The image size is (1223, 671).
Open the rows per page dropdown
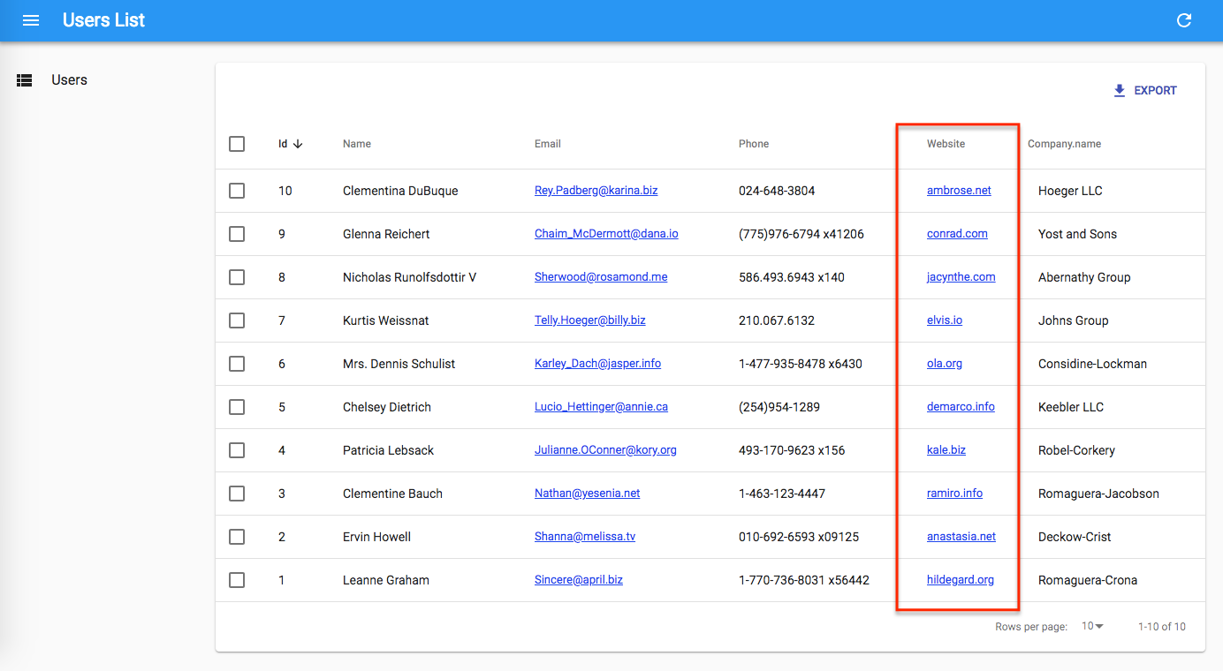[x=1093, y=627]
